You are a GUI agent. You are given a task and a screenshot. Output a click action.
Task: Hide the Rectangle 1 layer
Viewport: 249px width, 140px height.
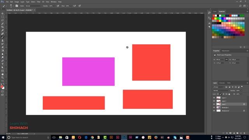(x=214, y=107)
